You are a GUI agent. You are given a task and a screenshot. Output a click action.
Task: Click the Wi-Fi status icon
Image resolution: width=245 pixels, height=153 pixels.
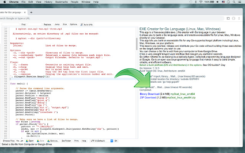click(201, 2)
